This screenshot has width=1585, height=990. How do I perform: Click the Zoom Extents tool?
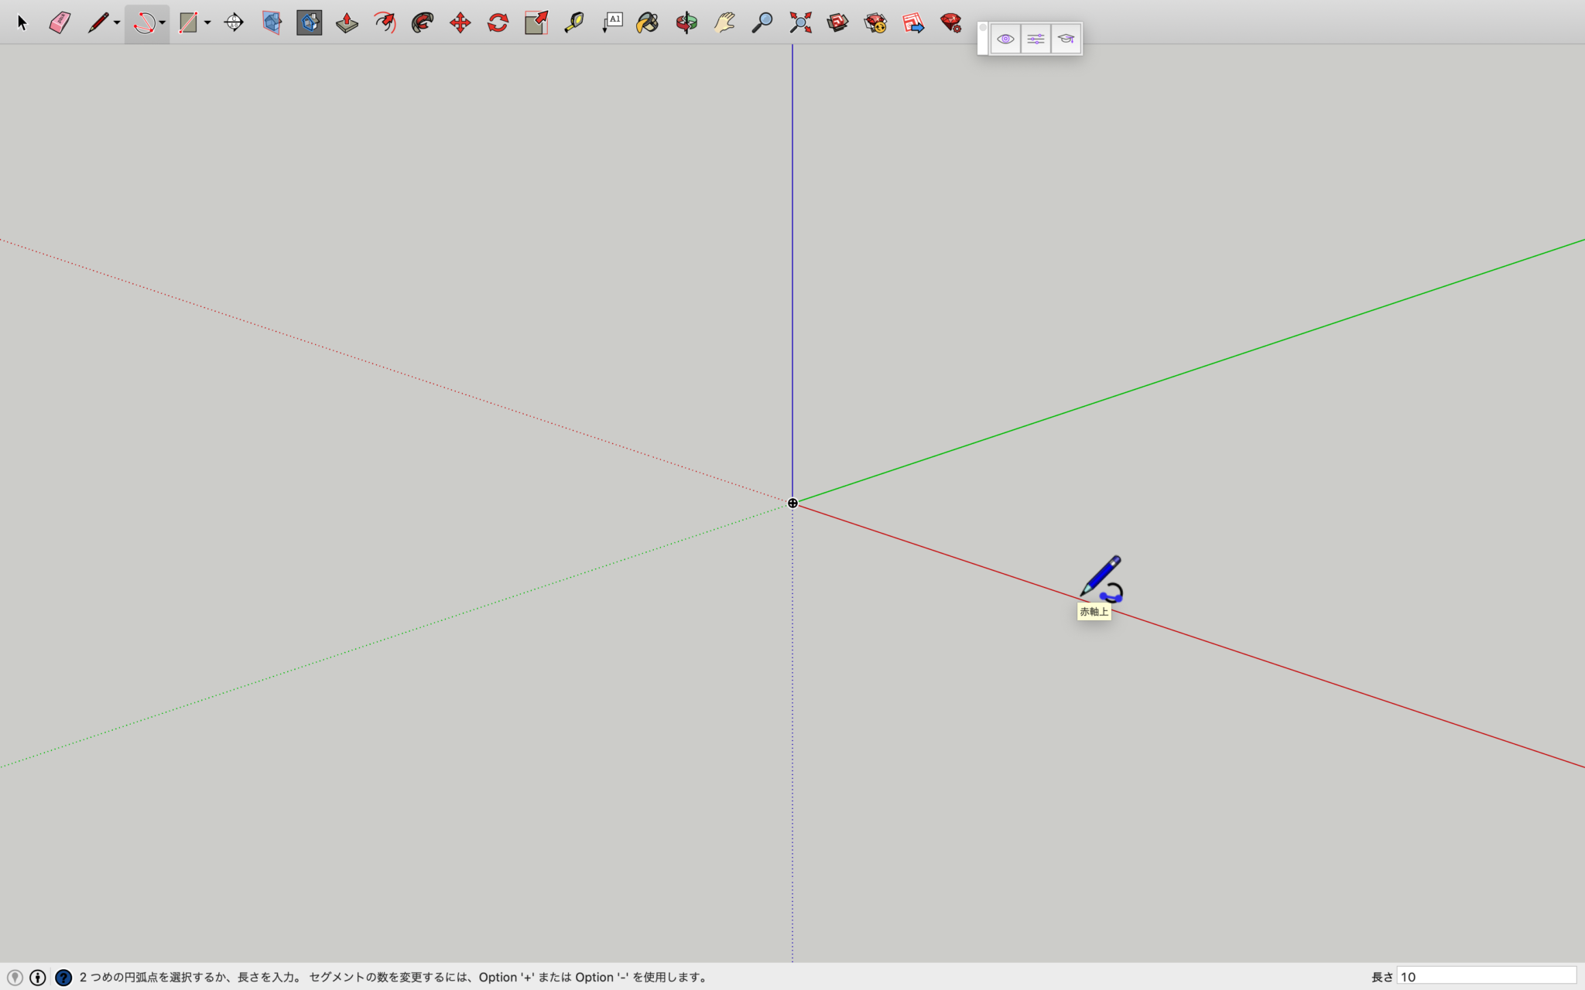[800, 22]
